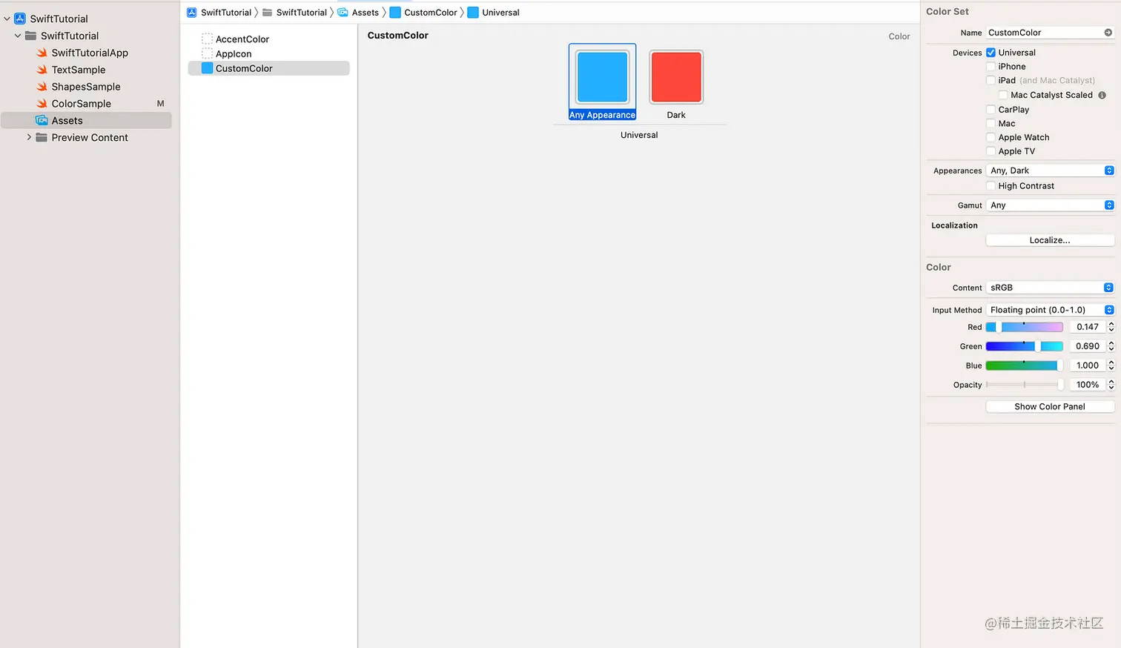Click the Assets icon in breadcrumb bar

(x=343, y=13)
